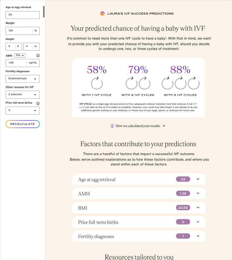
Task: Expand the AMH factor row
Action: tap(198, 193)
